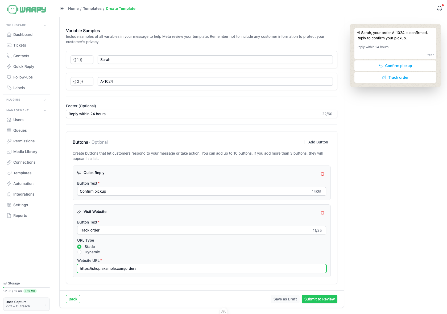
Task: Click the Home breadcrumb link
Action: pyautogui.click(x=73, y=9)
